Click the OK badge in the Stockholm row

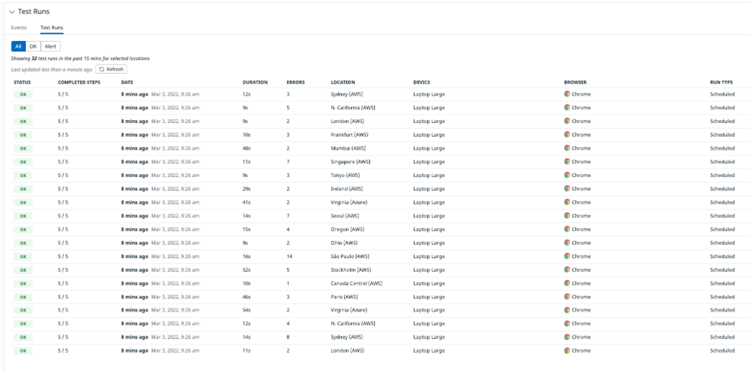(23, 269)
